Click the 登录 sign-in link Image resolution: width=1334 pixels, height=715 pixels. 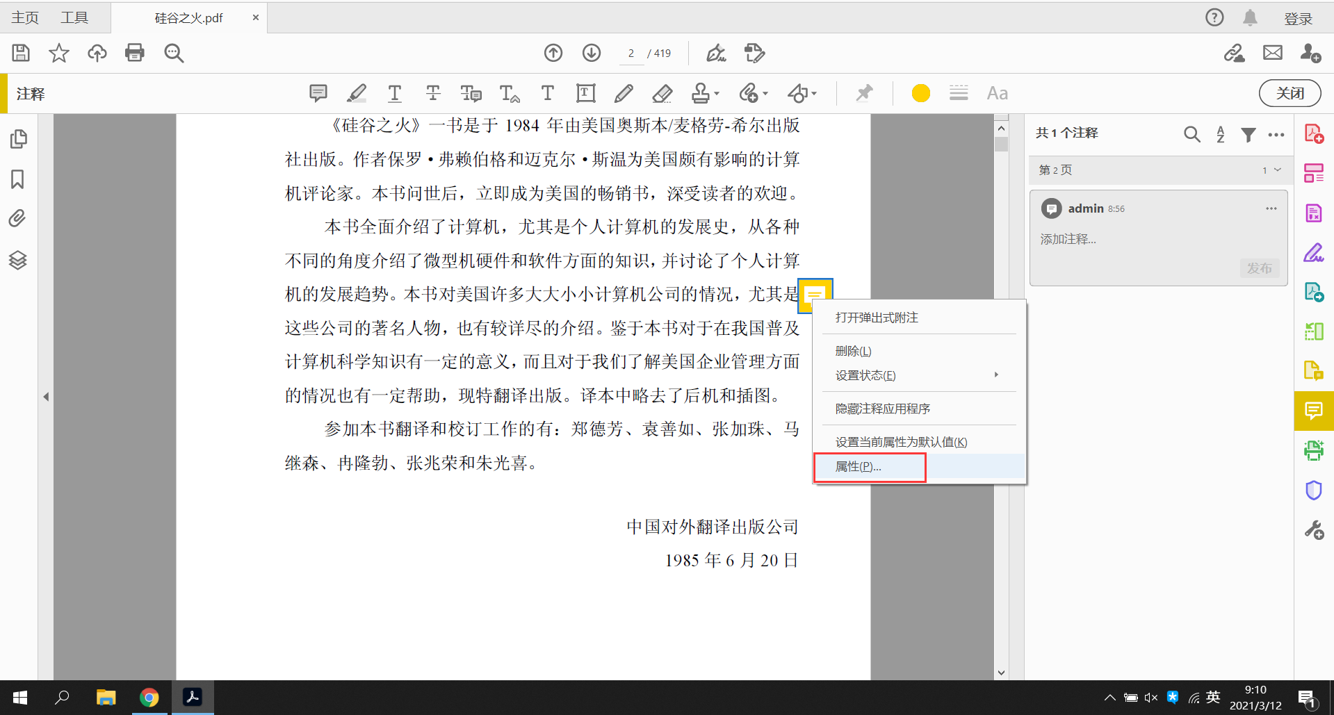[x=1298, y=19]
